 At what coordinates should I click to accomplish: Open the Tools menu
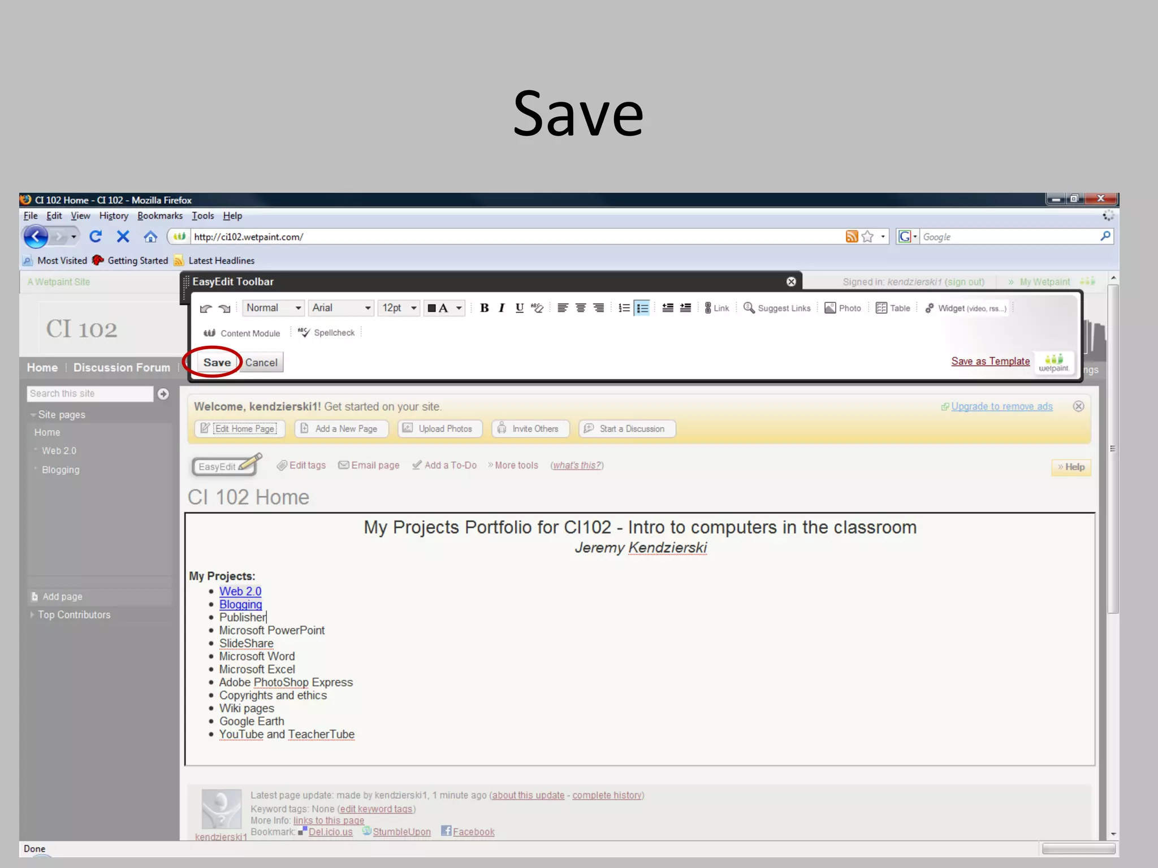(x=202, y=216)
